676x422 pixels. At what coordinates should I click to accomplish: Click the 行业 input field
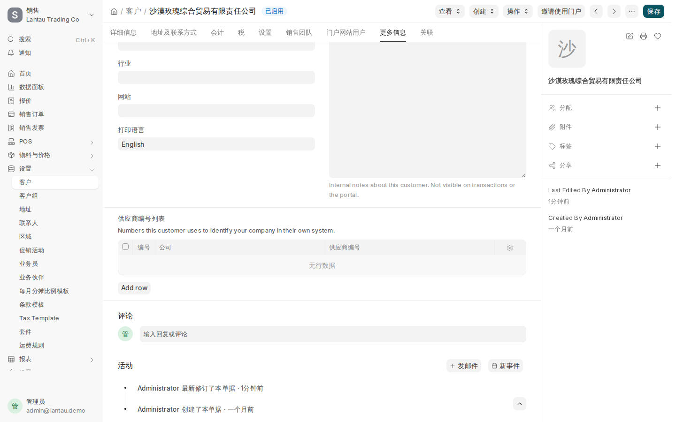pos(216,77)
